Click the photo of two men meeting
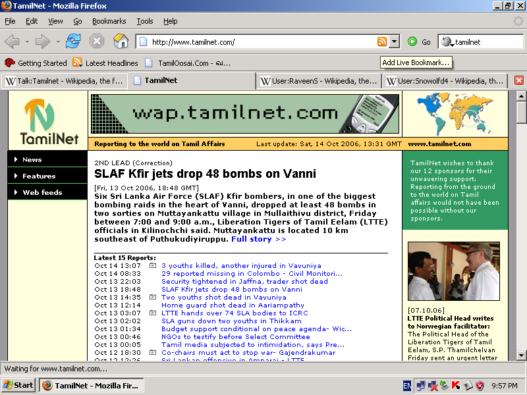This screenshot has height=395, width=527. [454, 271]
